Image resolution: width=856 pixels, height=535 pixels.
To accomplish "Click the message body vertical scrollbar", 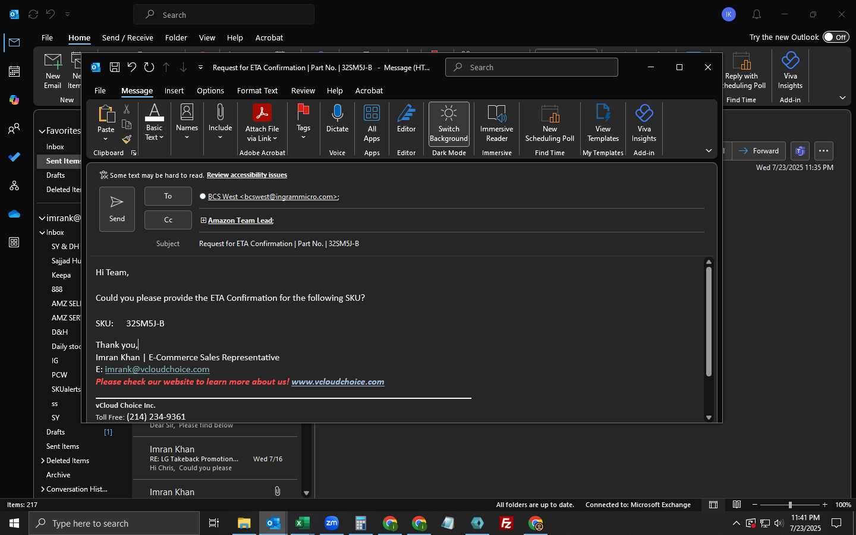I will pos(709,321).
